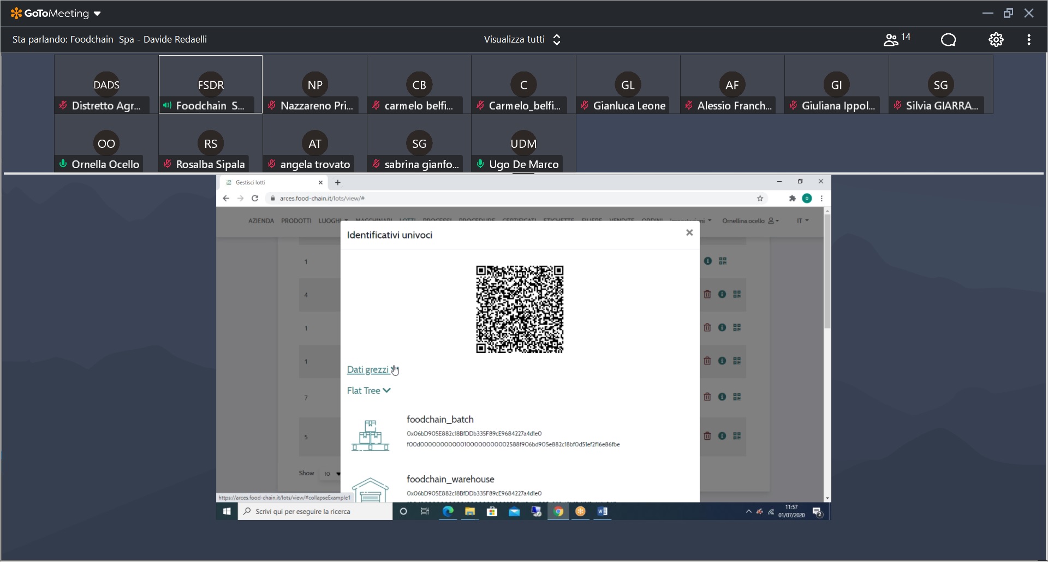Click the QR code image in the dialog
1048x562 pixels.
(520, 309)
